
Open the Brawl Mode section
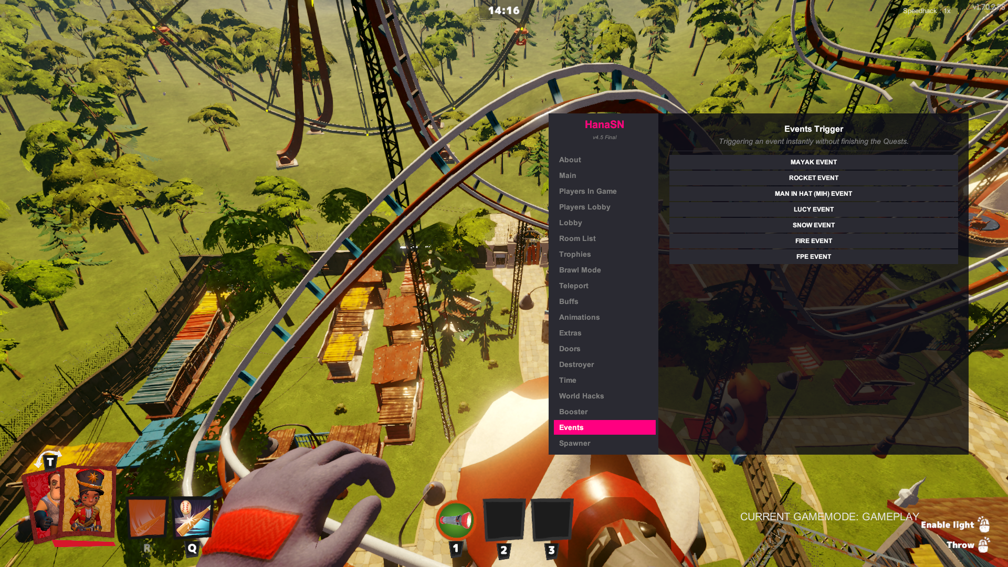tap(604, 270)
